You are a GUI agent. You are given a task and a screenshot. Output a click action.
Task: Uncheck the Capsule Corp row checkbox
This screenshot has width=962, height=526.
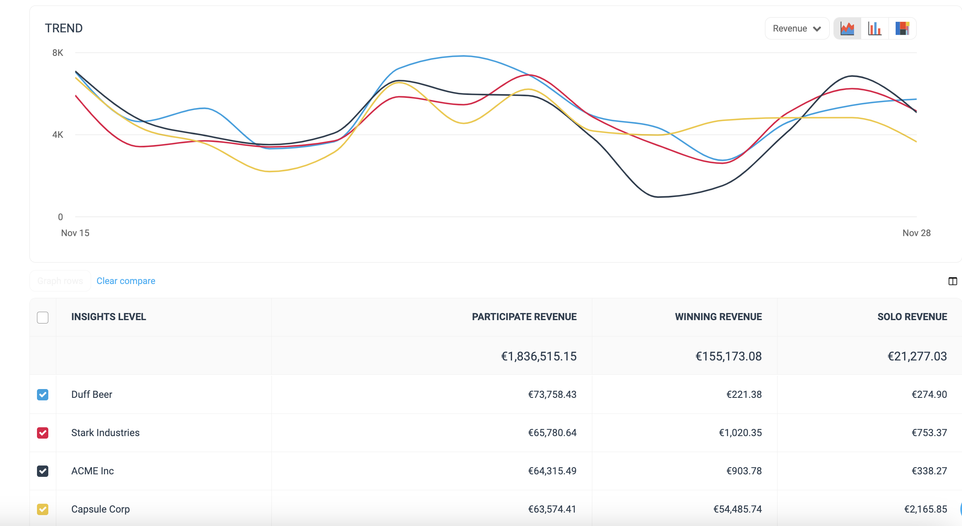coord(42,509)
